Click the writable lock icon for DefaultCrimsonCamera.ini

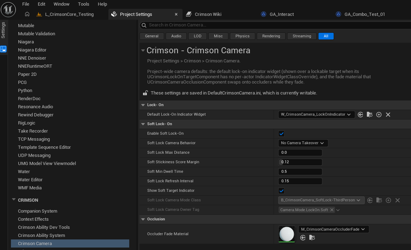coord(145,93)
